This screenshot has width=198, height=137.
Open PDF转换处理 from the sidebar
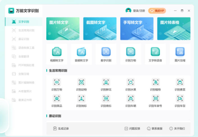pyautogui.click(x=26, y=65)
